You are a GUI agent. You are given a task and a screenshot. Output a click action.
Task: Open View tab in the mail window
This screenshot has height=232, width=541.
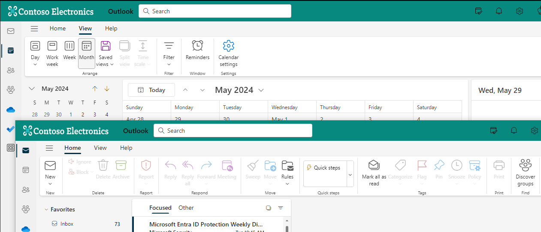pos(100,148)
